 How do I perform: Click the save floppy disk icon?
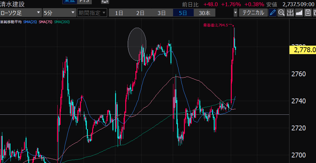tap(307, 13)
